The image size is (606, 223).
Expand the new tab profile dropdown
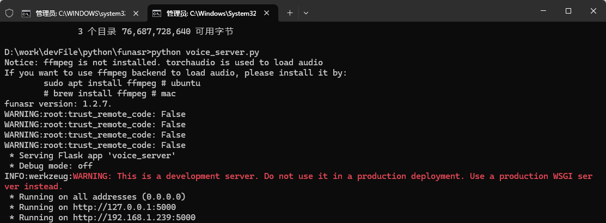[306, 12]
